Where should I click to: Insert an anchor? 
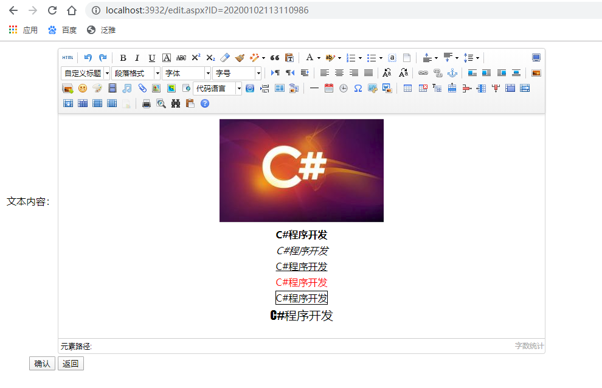click(x=452, y=72)
